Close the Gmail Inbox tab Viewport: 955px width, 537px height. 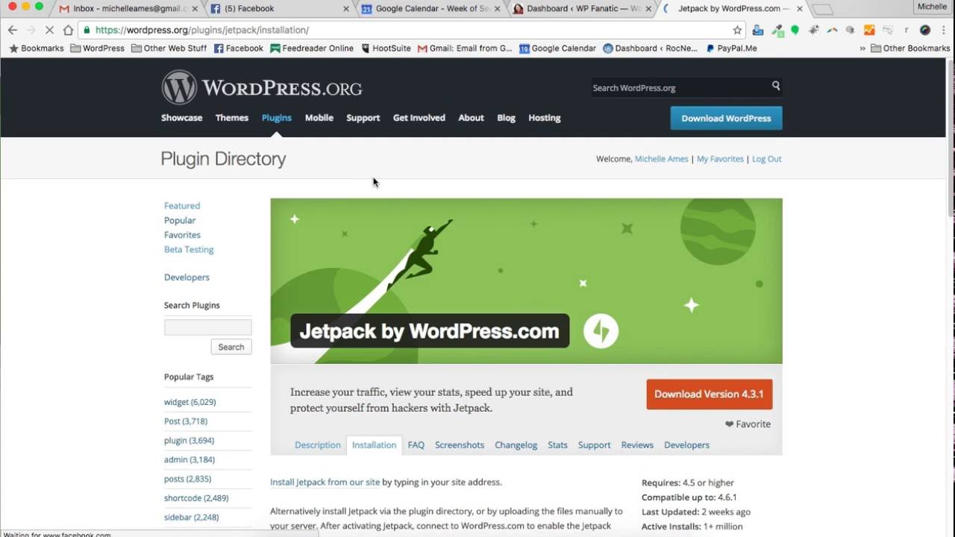[195, 9]
